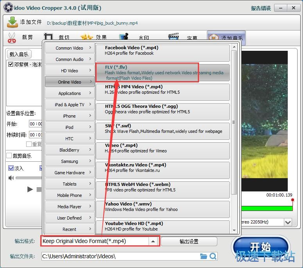The height and width of the screenshot is (268, 303).
Task: Choose Vkontakte.ru Video format
Action: pyautogui.click(x=163, y=170)
